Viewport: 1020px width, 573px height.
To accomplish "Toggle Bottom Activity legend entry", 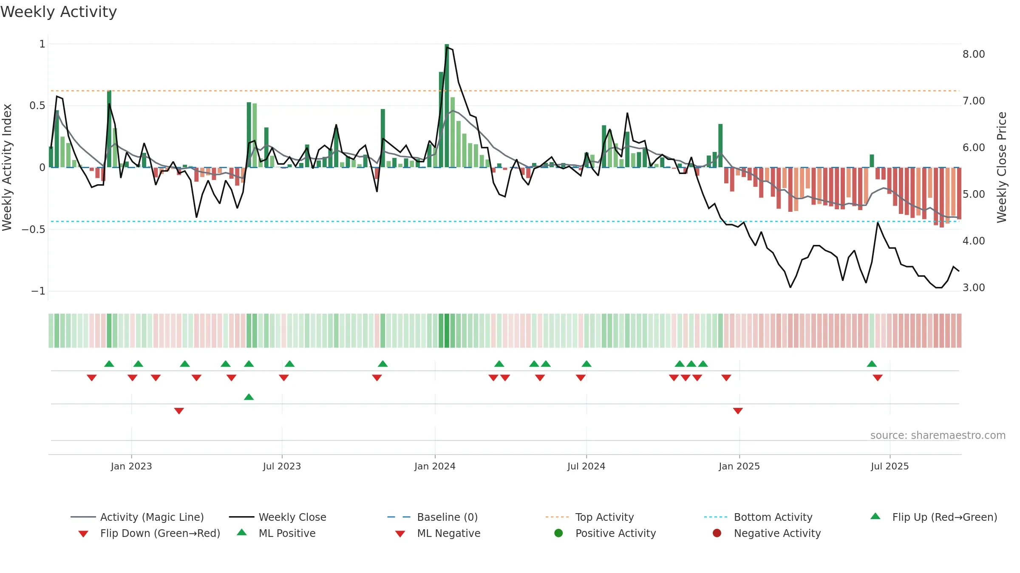I will click(x=758, y=517).
